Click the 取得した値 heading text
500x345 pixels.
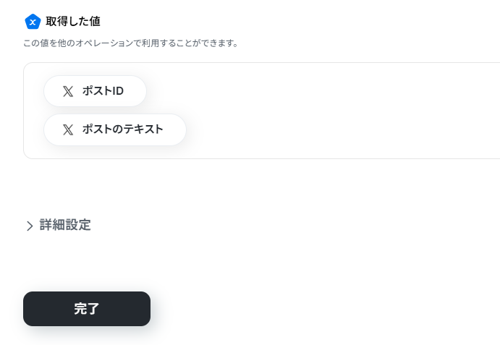(x=73, y=22)
